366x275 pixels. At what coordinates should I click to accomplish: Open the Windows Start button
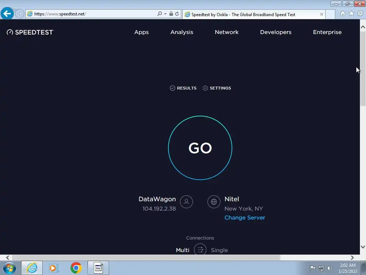pos(10,268)
